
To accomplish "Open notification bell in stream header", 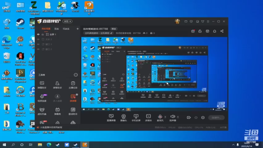I will point(215,31).
